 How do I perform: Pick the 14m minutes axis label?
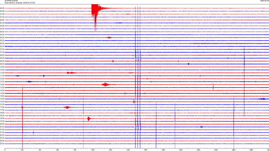coord(128,150)
